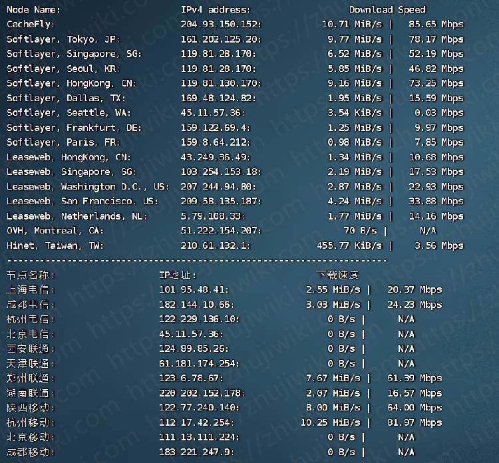499x463 pixels.
Task: Click the "IPv4 address" column header
Action: pos(216,9)
